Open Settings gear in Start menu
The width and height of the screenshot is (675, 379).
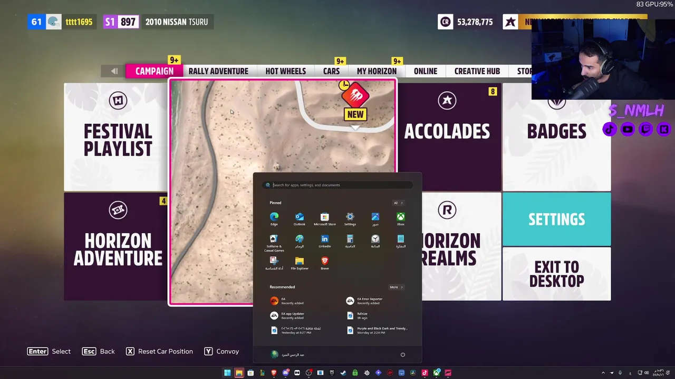(350, 219)
